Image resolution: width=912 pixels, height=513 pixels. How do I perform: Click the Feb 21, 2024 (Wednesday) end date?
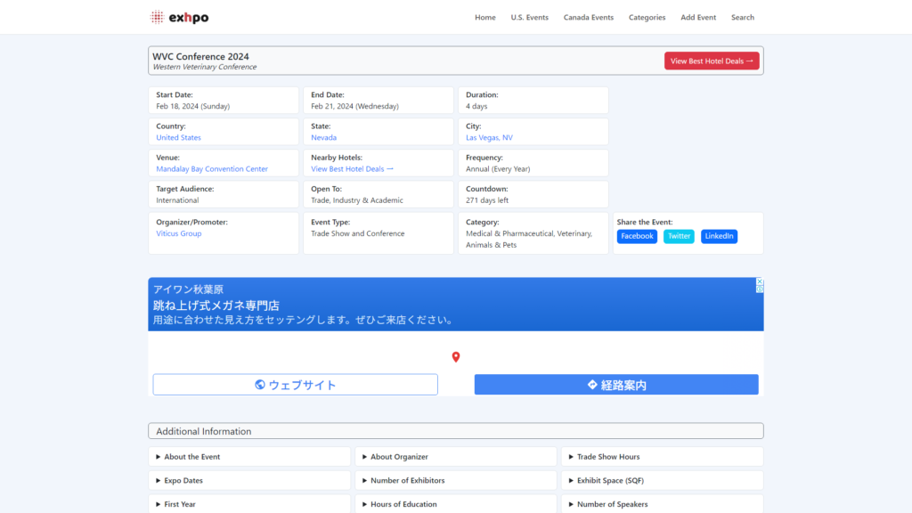click(354, 107)
